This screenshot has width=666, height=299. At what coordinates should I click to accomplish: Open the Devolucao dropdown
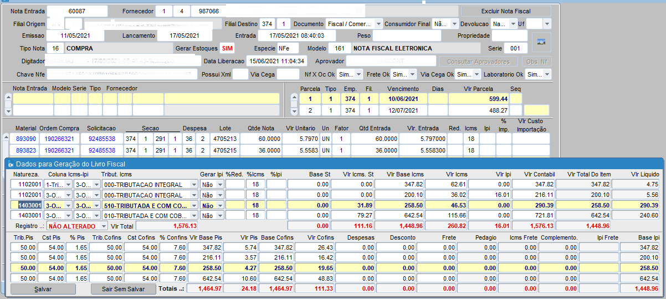click(513, 24)
